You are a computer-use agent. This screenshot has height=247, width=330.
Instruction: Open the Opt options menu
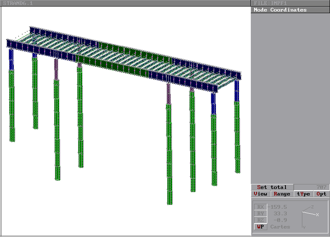click(x=321, y=194)
